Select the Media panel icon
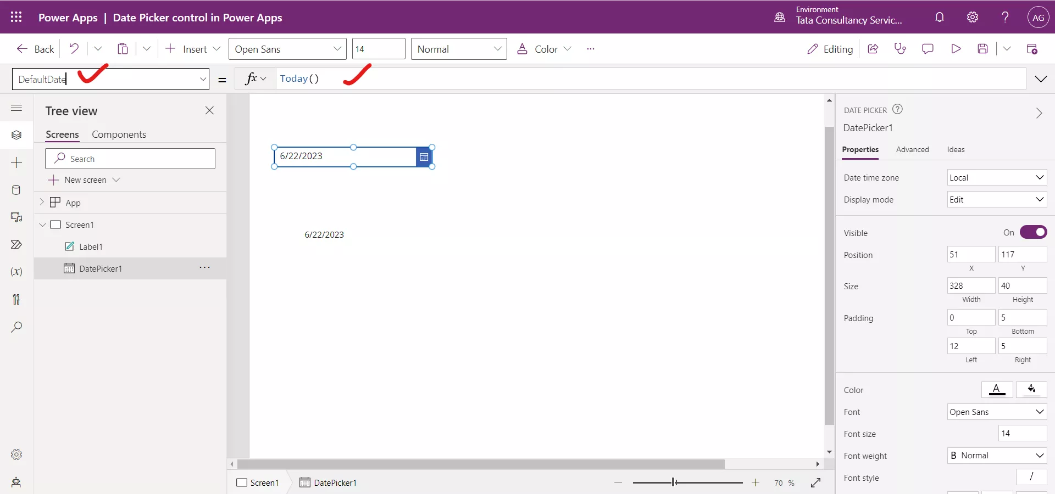The height and width of the screenshot is (494, 1055). (x=16, y=218)
